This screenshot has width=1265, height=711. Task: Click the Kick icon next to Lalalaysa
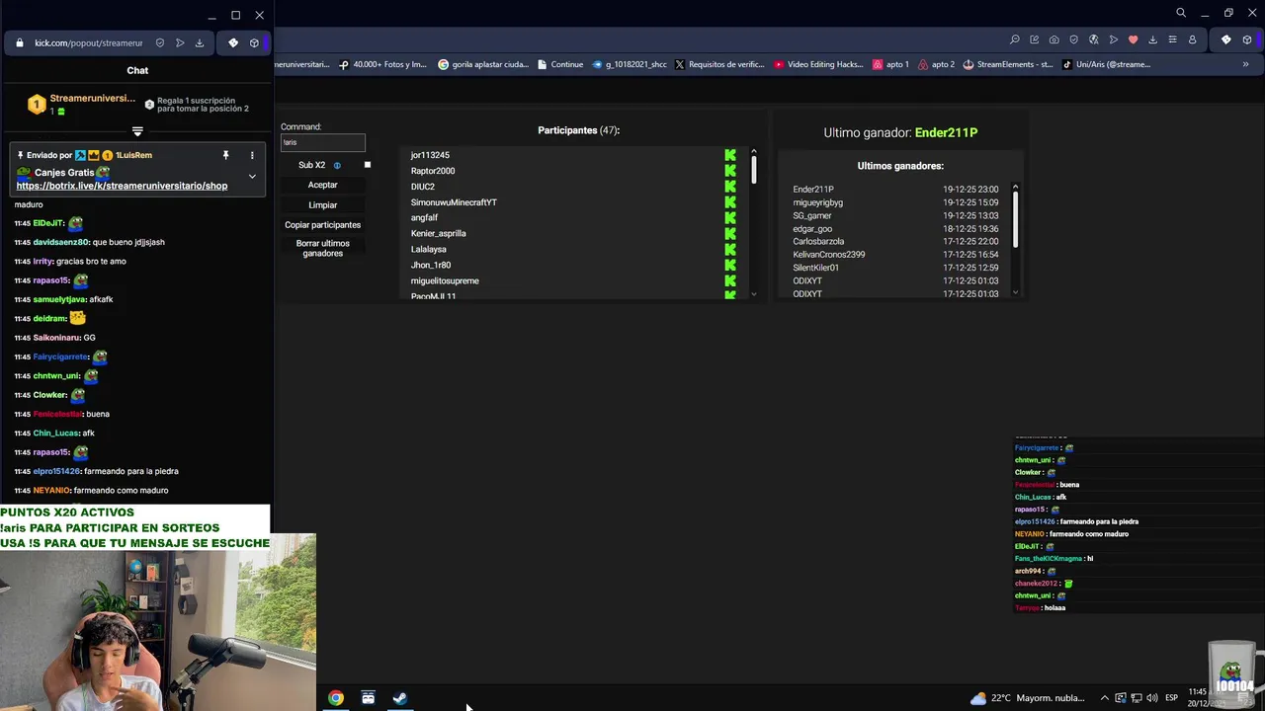point(730,249)
